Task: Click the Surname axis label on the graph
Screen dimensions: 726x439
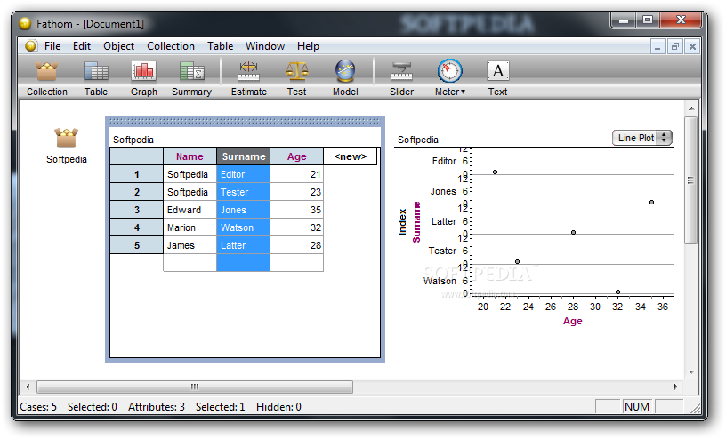Action: [x=416, y=222]
